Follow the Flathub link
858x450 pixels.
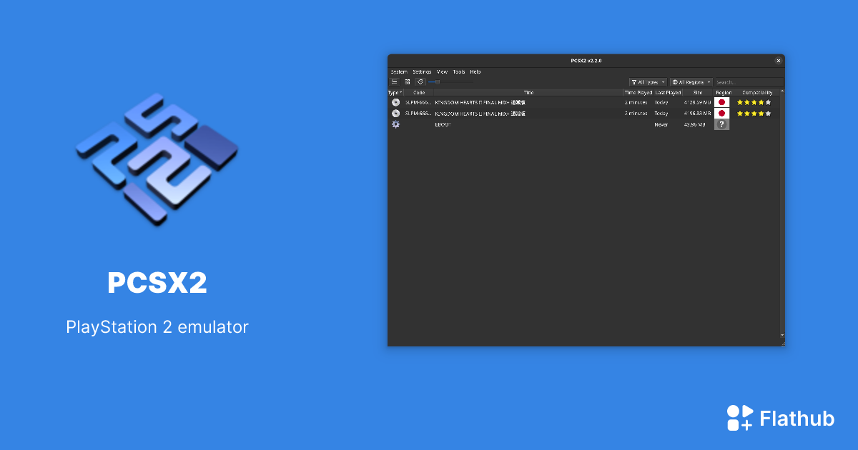tap(797, 419)
